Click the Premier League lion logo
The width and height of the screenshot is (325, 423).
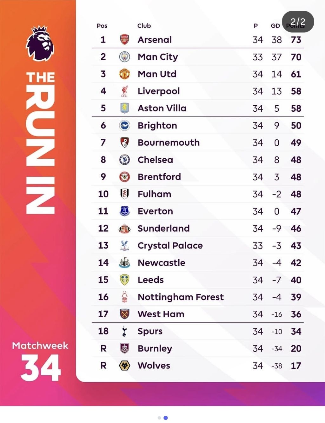click(40, 43)
